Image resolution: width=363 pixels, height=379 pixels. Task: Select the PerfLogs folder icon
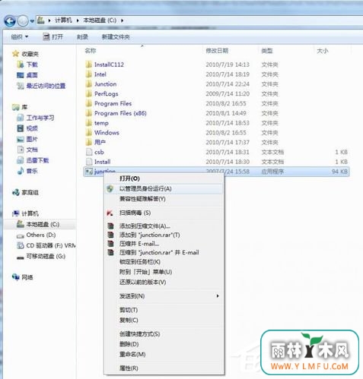coord(89,93)
